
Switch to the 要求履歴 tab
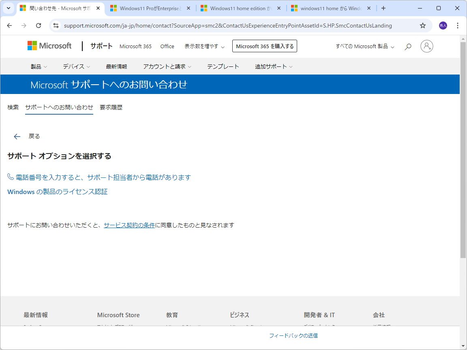coord(111,107)
